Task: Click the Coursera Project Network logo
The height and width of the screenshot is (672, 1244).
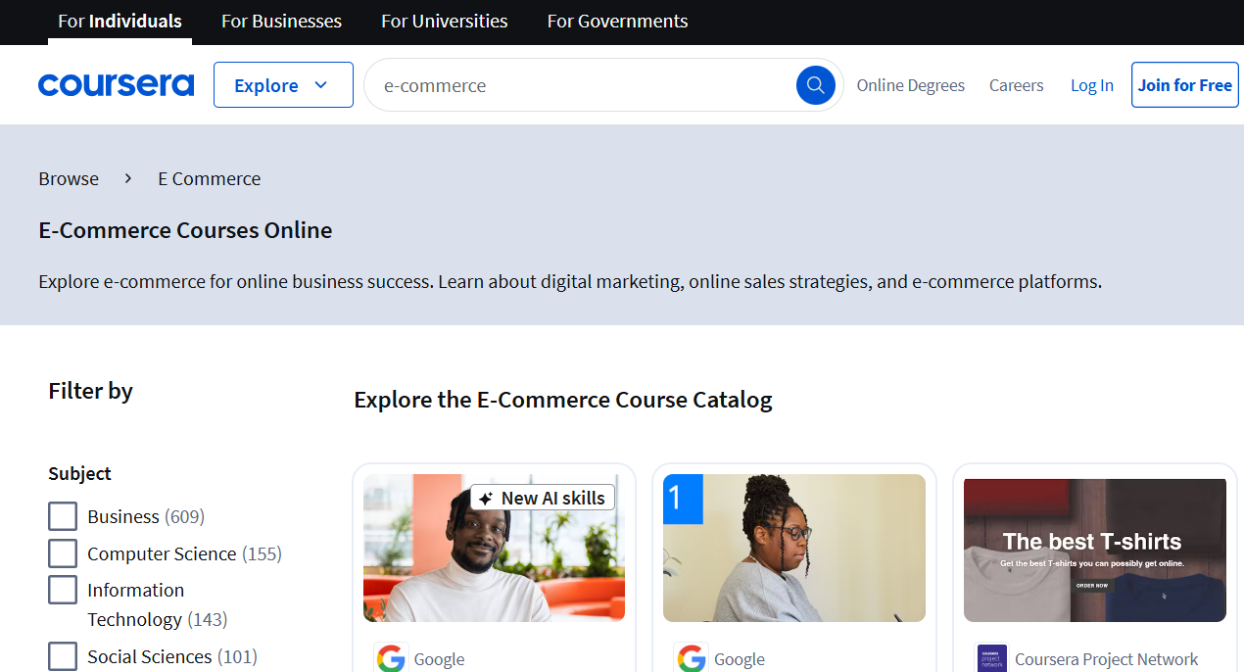Action: pyautogui.click(x=990, y=658)
